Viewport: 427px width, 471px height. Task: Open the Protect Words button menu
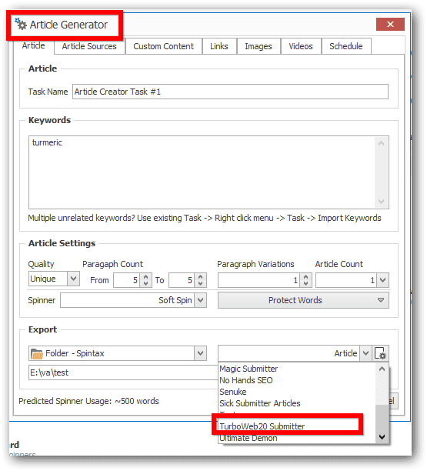tap(303, 300)
